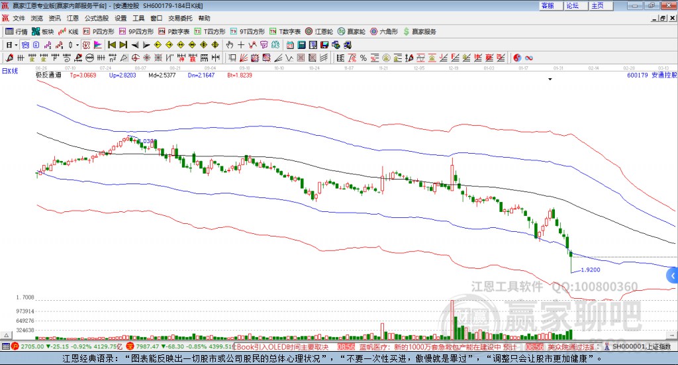Open the P四方形 square tool

click(x=98, y=31)
